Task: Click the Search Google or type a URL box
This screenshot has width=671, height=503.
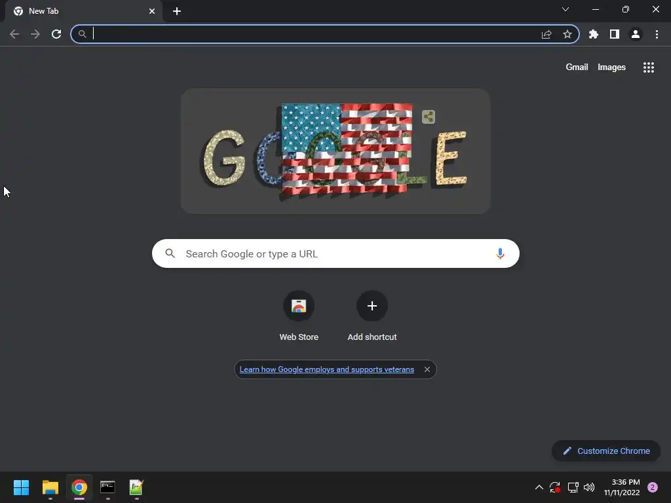Action: click(x=335, y=253)
